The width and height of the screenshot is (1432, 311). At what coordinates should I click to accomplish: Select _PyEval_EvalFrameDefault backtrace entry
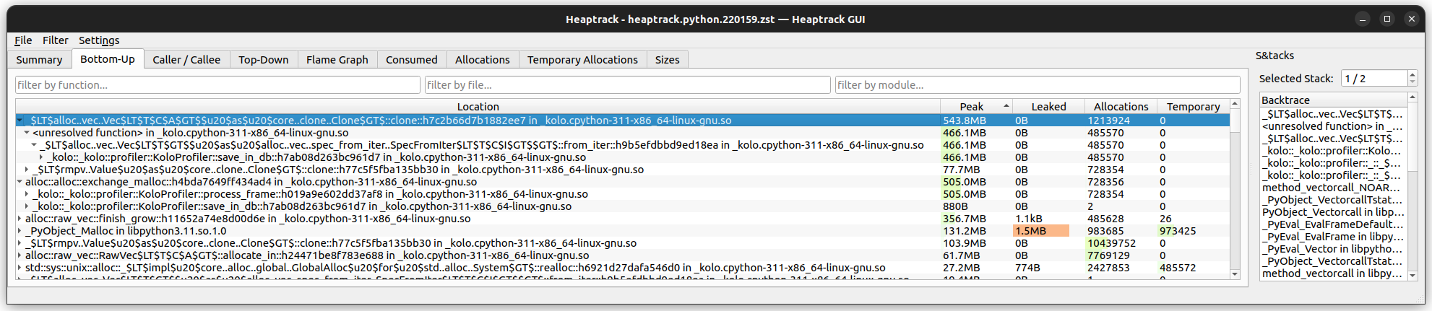pyautogui.click(x=1333, y=224)
